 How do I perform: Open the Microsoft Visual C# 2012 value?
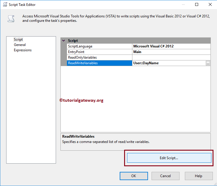coord(171,46)
